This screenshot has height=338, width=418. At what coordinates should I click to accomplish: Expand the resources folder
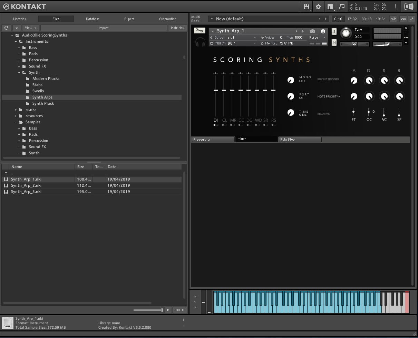tap(16, 116)
